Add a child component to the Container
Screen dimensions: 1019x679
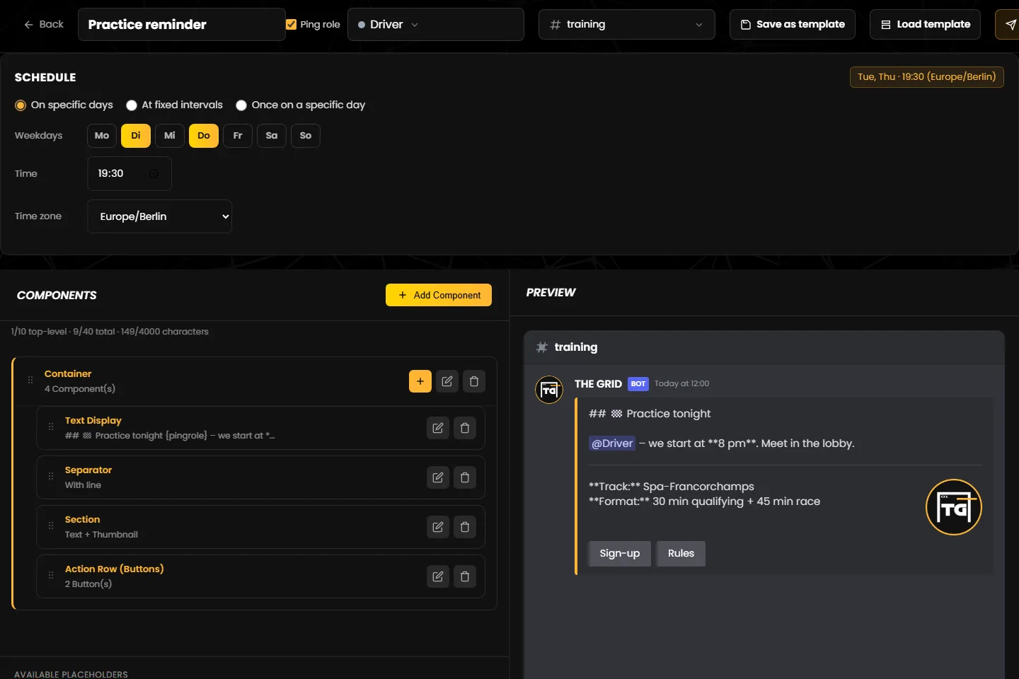click(420, 381)
